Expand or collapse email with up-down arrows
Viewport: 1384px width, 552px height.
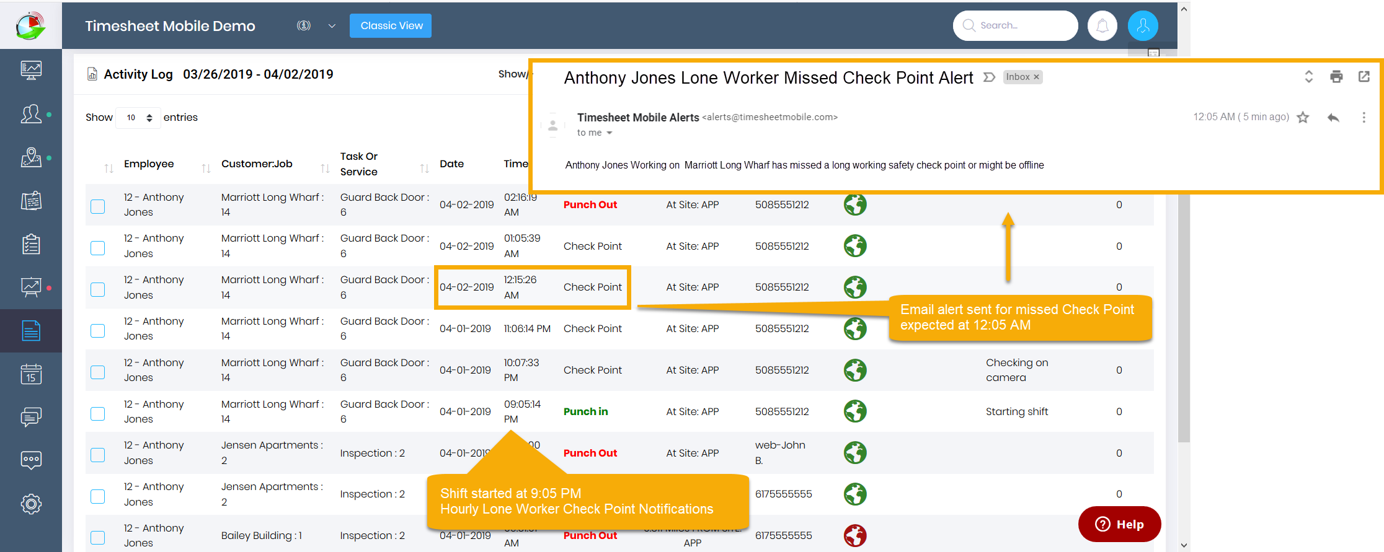[1308, 77]
